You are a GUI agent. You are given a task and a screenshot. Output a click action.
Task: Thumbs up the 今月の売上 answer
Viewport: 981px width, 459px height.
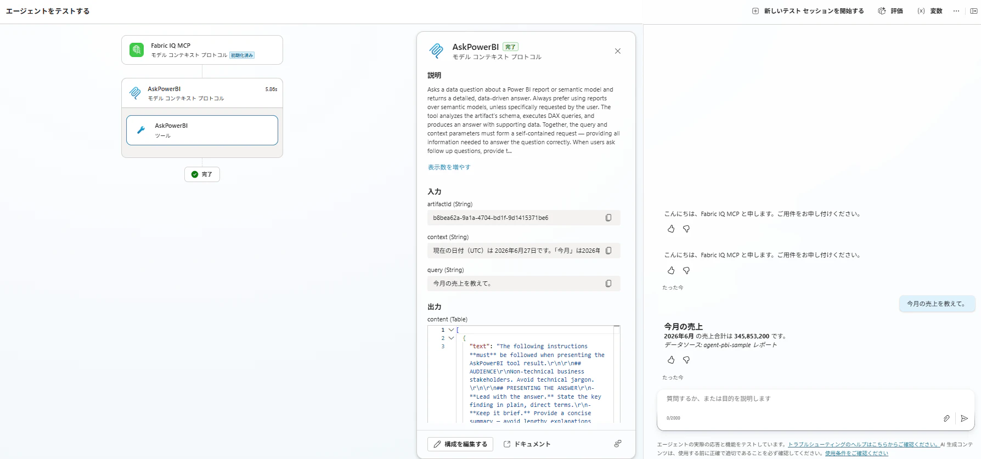point(671,360)
